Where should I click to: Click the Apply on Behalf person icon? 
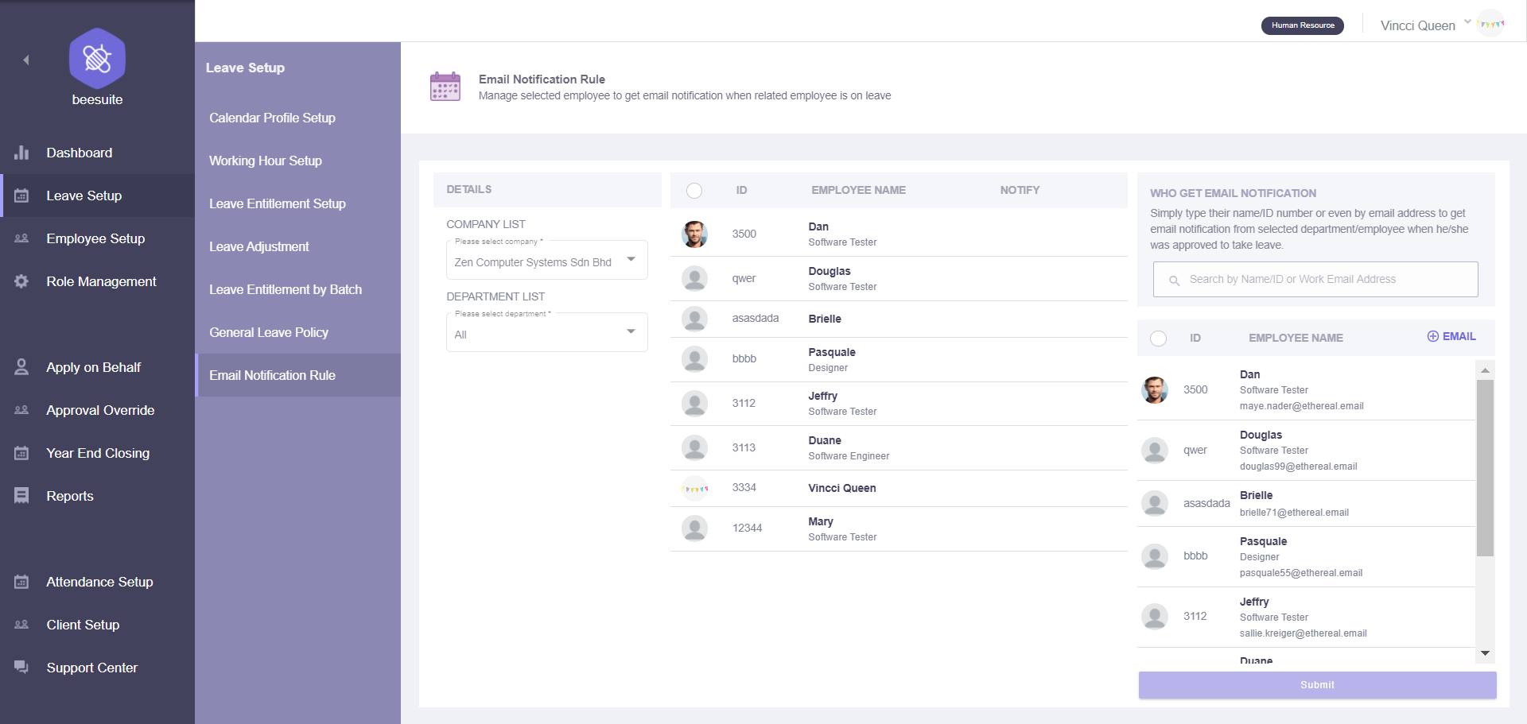[21, 367]
